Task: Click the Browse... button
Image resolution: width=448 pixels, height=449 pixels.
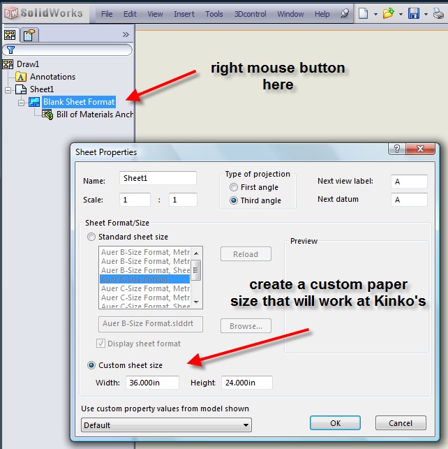Action: pyautogui.click(x=246, y=326)
